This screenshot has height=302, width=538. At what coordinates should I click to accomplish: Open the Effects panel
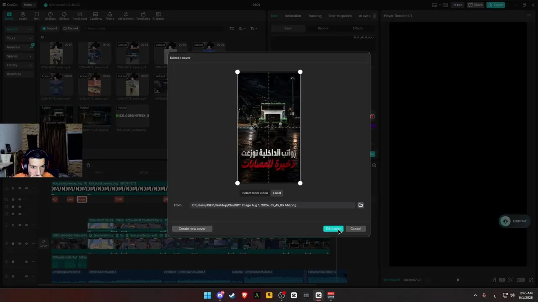point(64,16)
